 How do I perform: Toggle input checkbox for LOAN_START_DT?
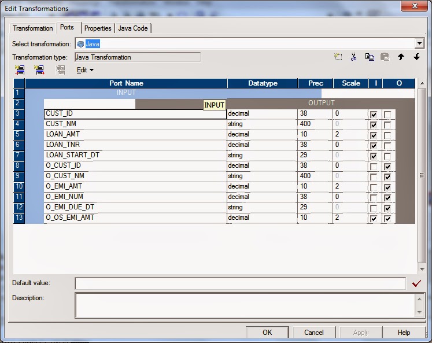[374, 156]
